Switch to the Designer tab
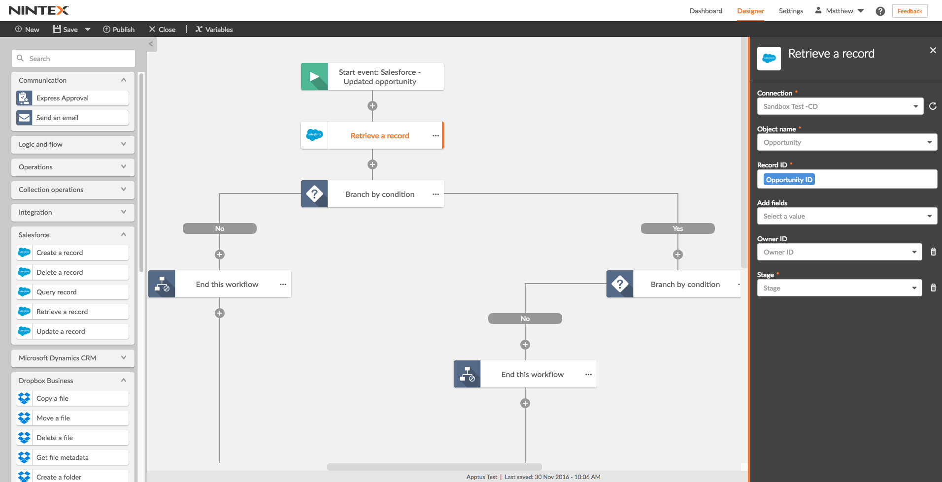This screenshot has width=942, height=482. (750, 11)
